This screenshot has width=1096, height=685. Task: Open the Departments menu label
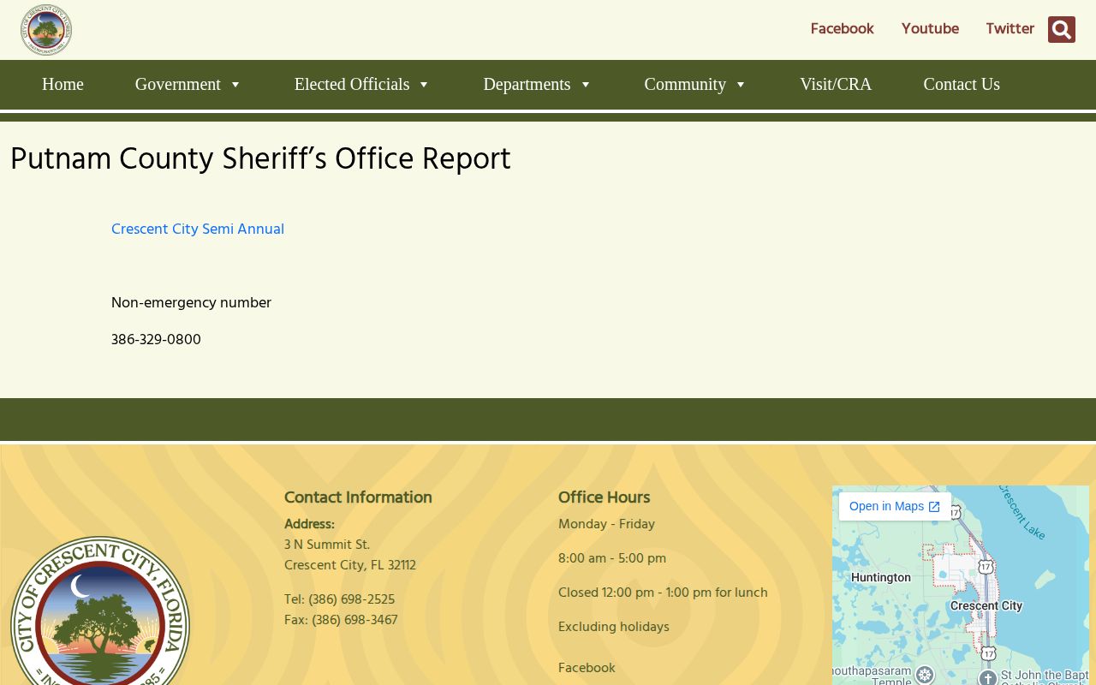(x=527, y=84)
